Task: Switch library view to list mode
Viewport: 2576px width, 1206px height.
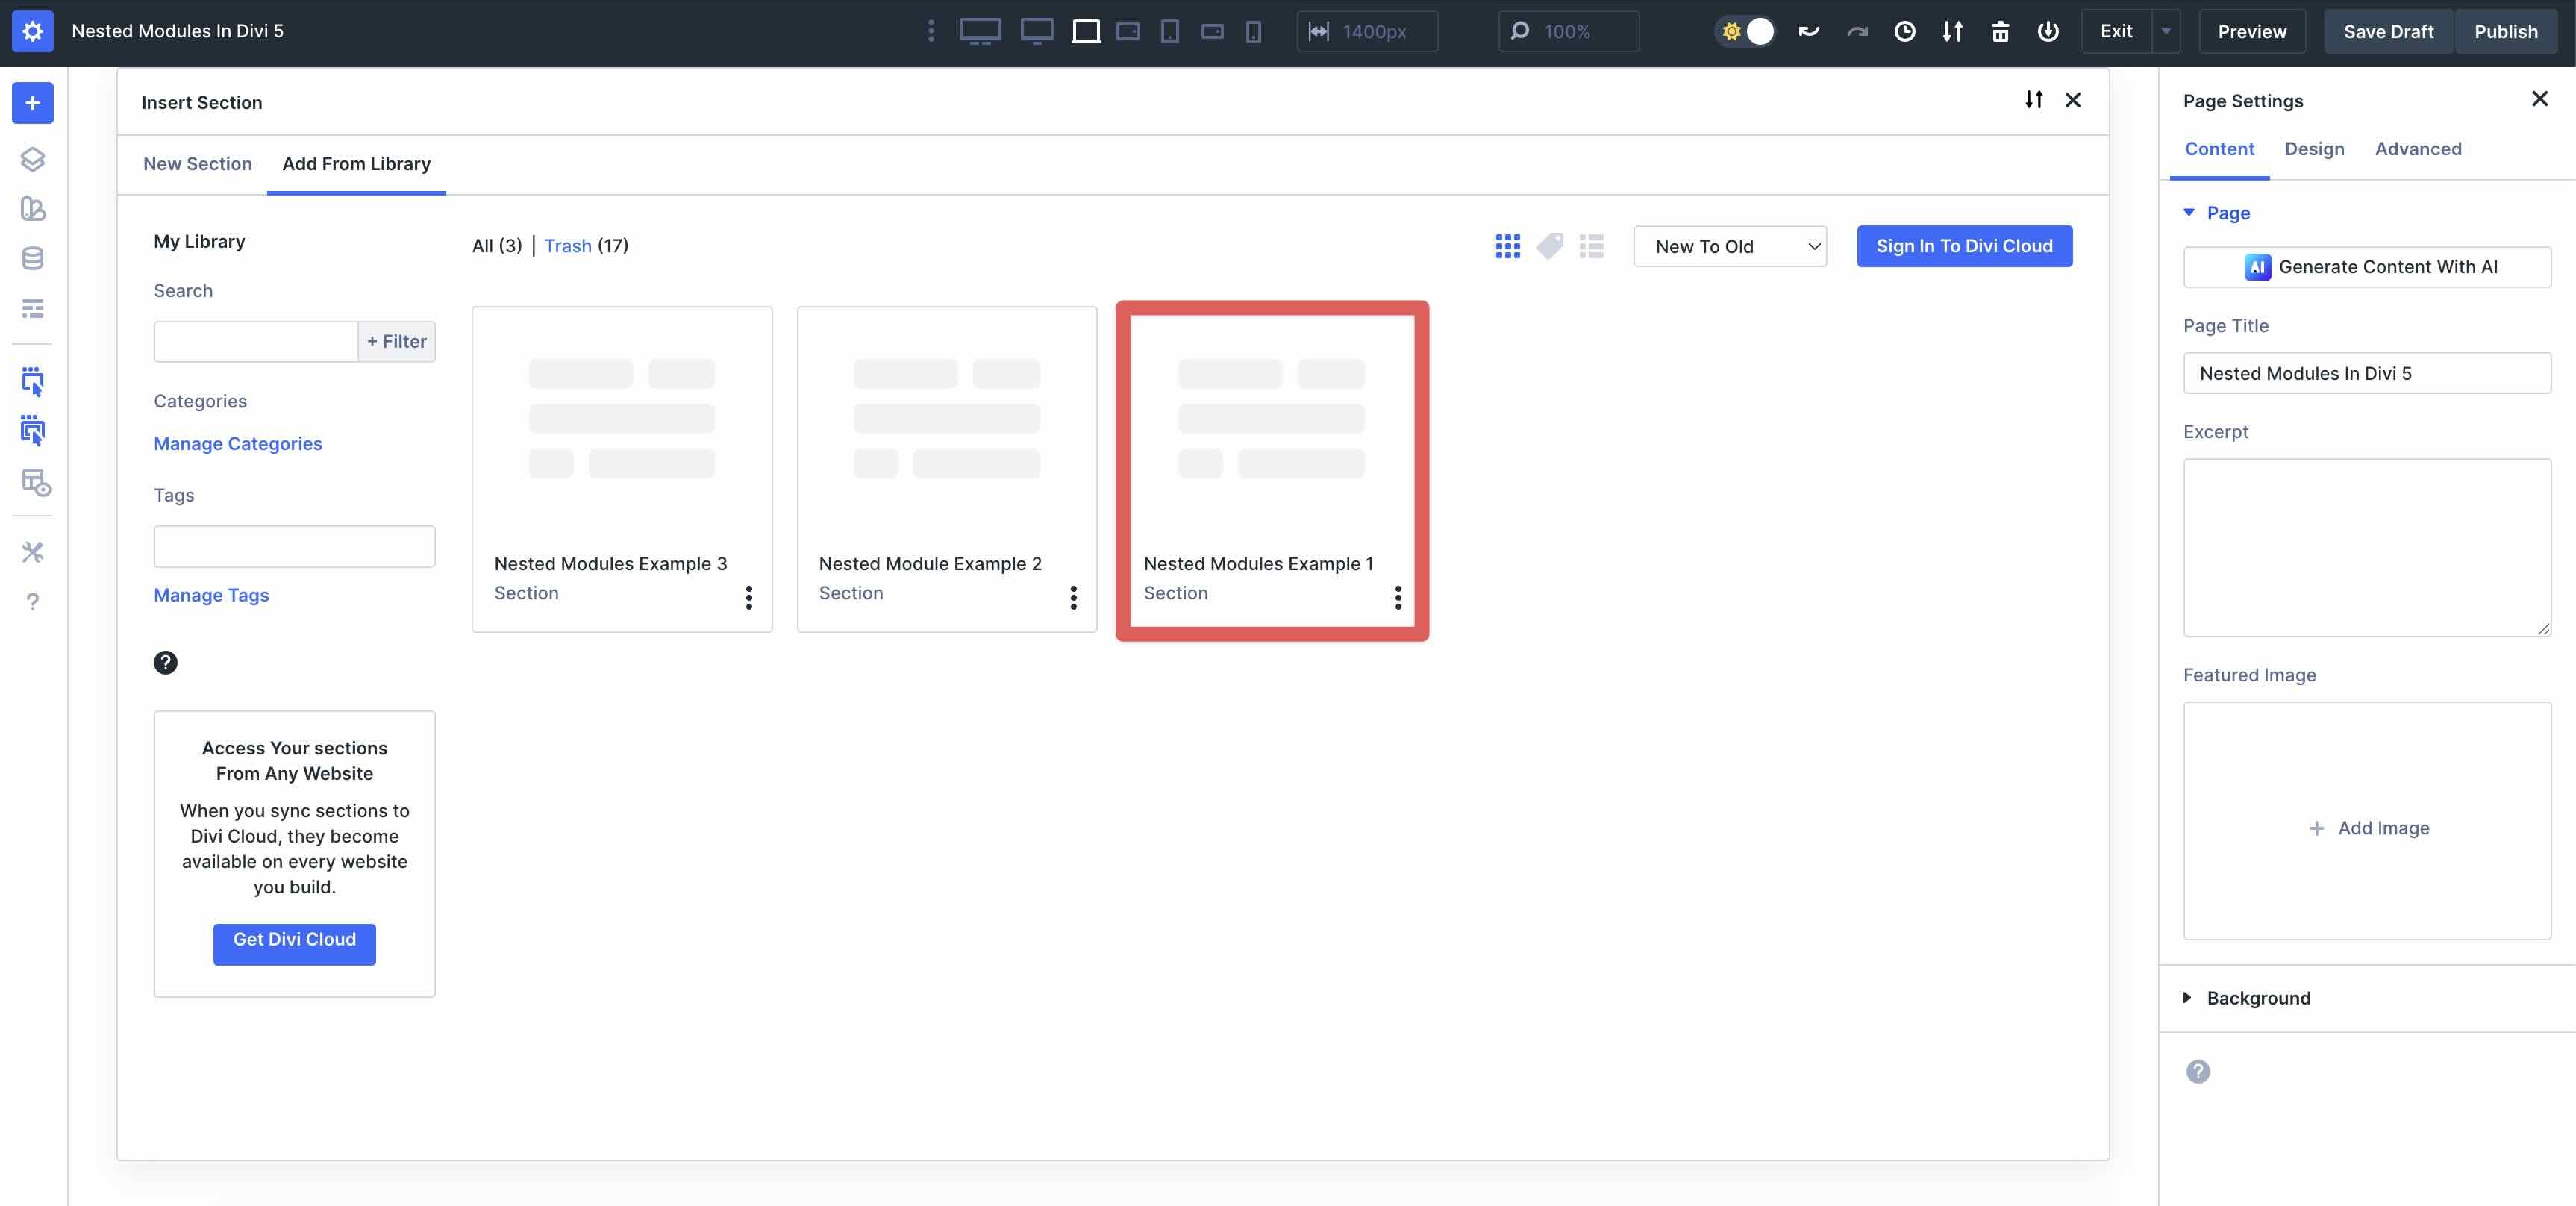Action: coord(1592,246)
